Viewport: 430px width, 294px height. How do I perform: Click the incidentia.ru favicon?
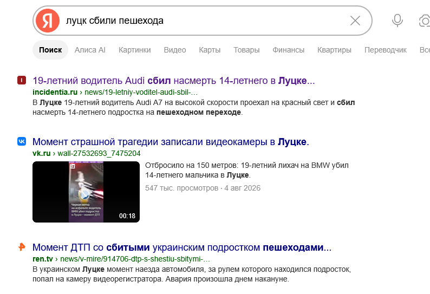pos(22,80)
